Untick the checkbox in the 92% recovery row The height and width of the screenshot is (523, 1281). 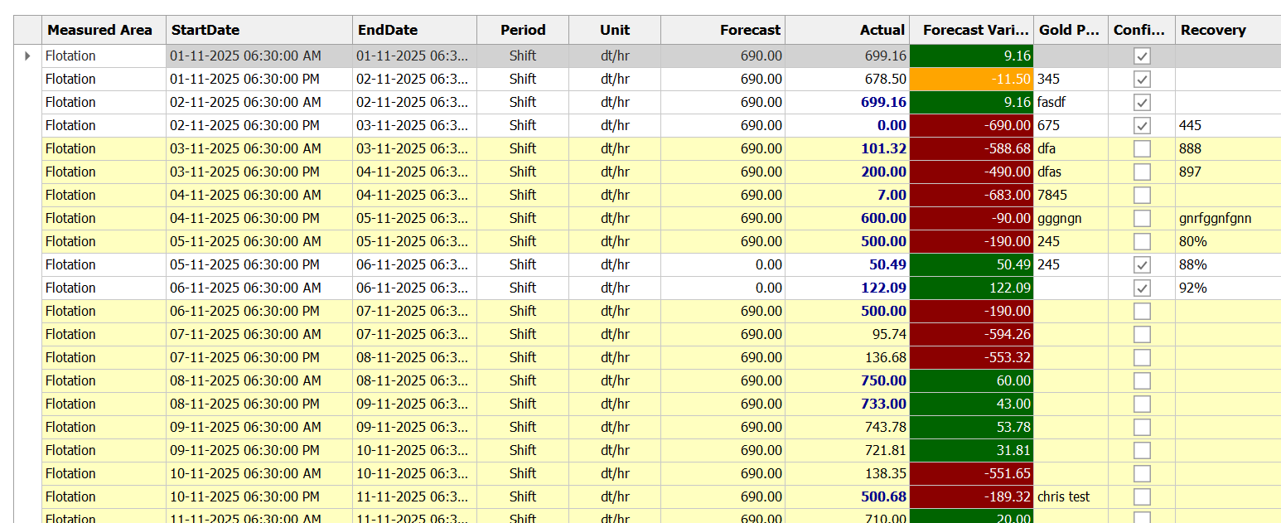(x=1142, y=288)
